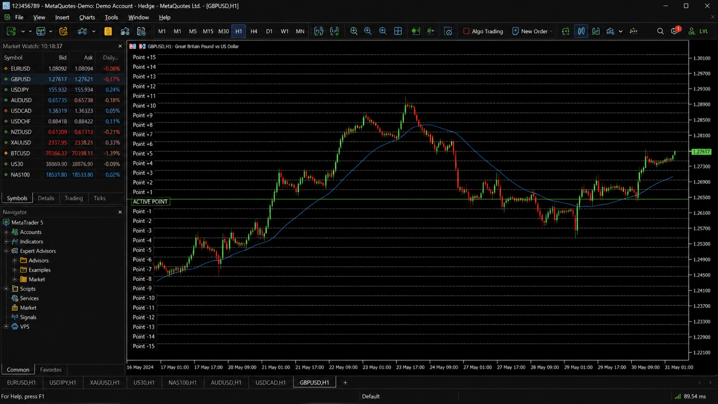Click the chart screenshot capture icon
The height and width of the screenshot is (404, 718).
[x=448, y=31]
